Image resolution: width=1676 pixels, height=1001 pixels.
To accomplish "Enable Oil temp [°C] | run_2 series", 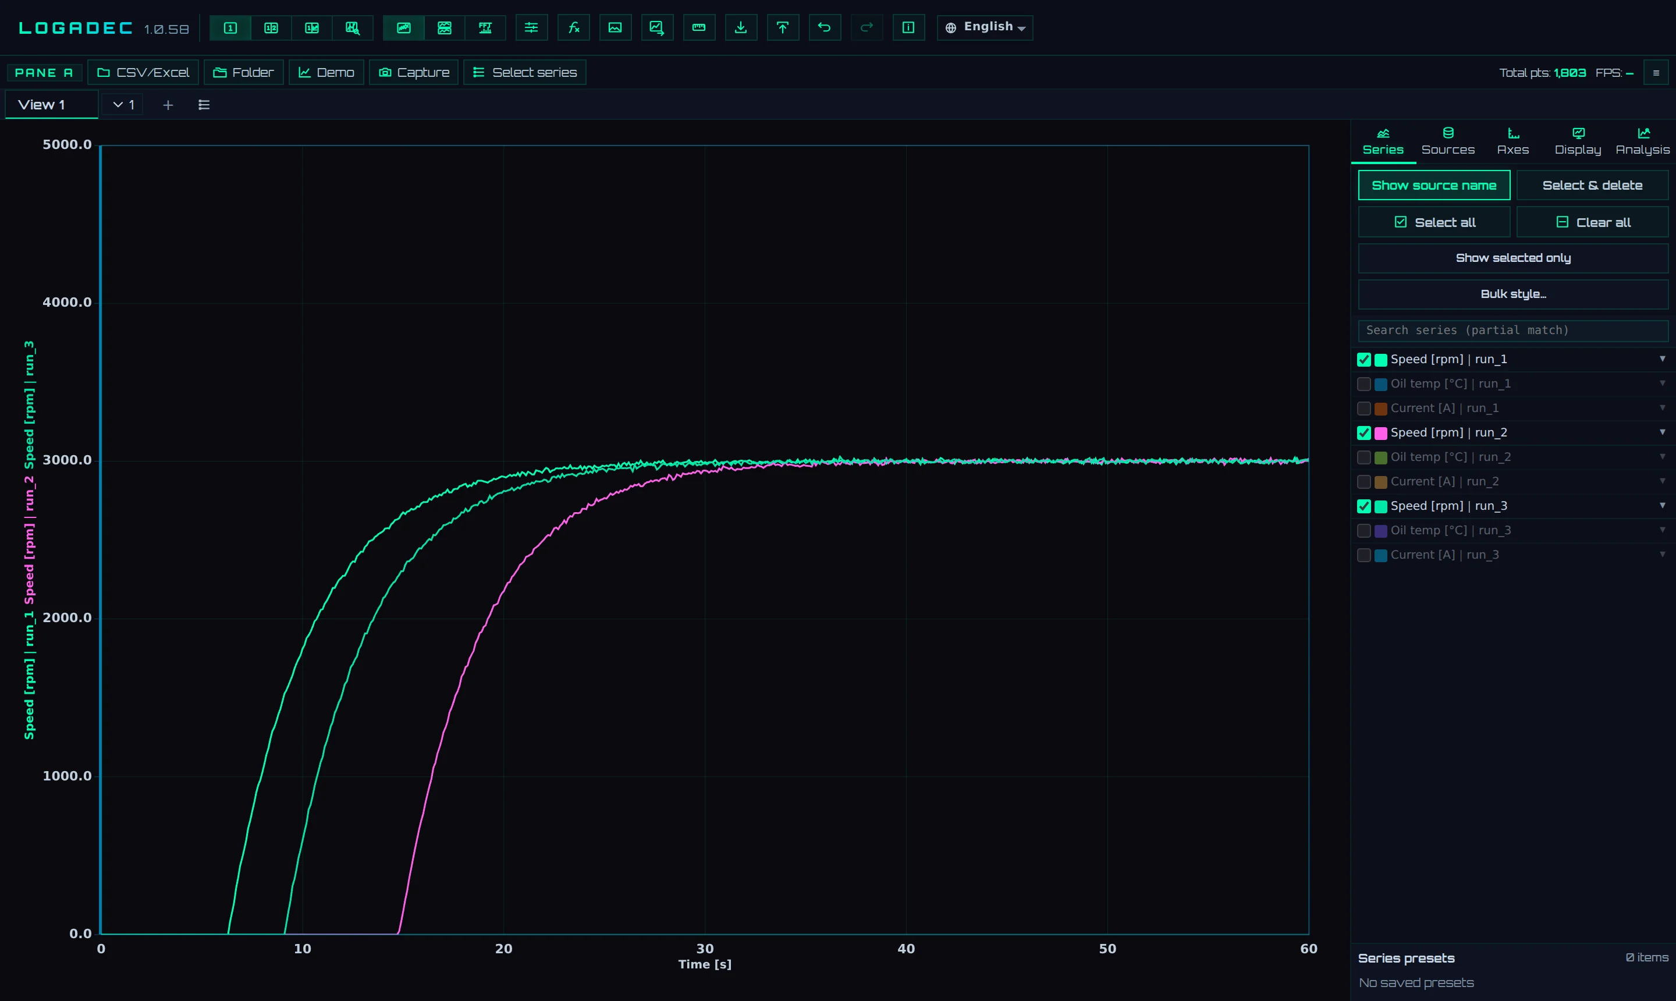I will [1363, 457].
